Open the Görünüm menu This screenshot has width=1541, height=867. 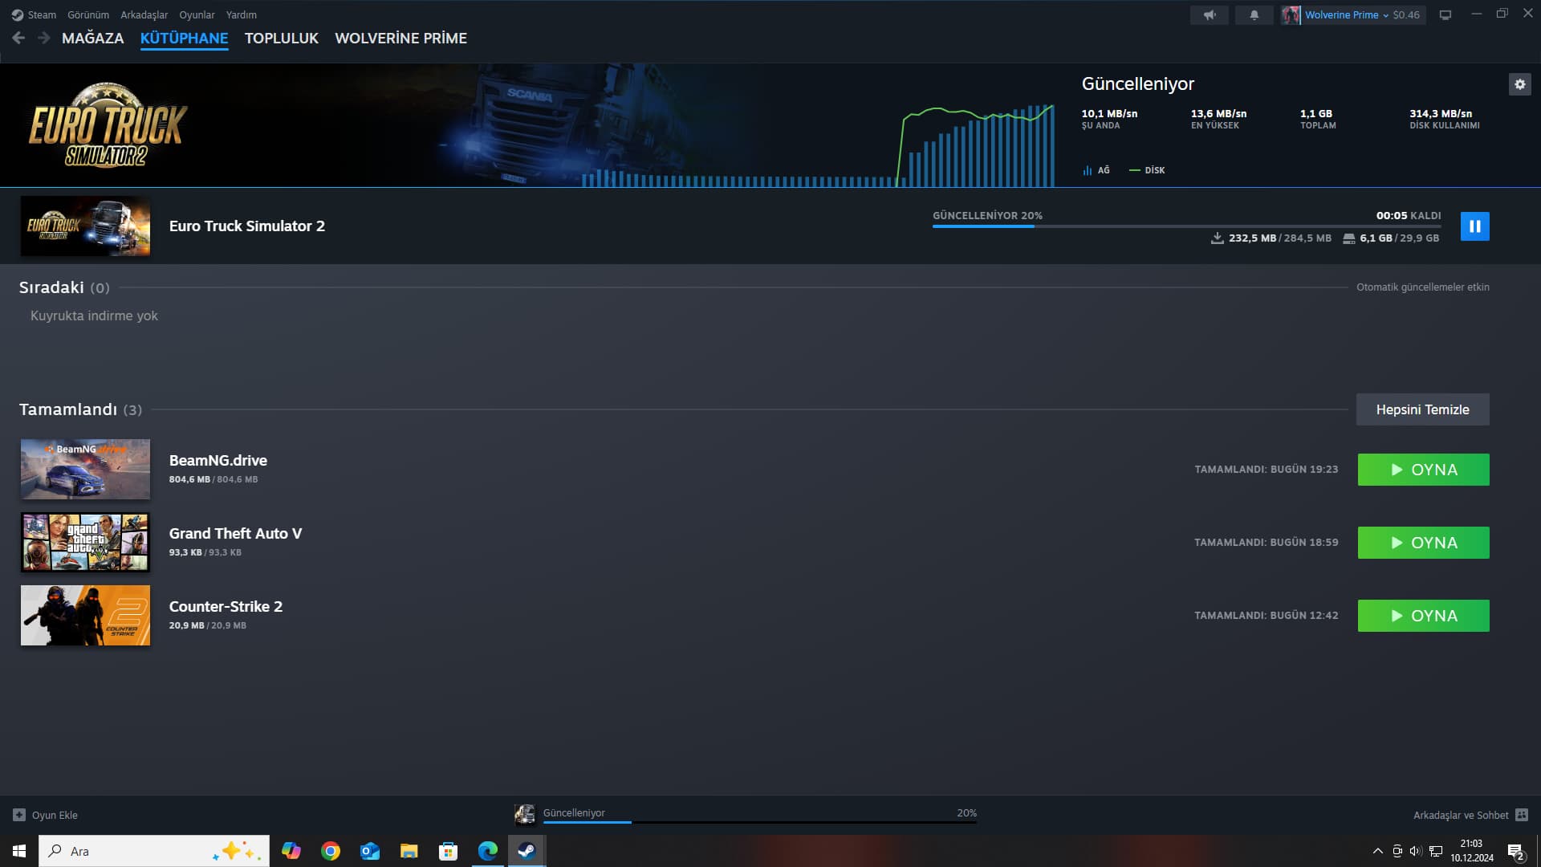pos(88,14)
